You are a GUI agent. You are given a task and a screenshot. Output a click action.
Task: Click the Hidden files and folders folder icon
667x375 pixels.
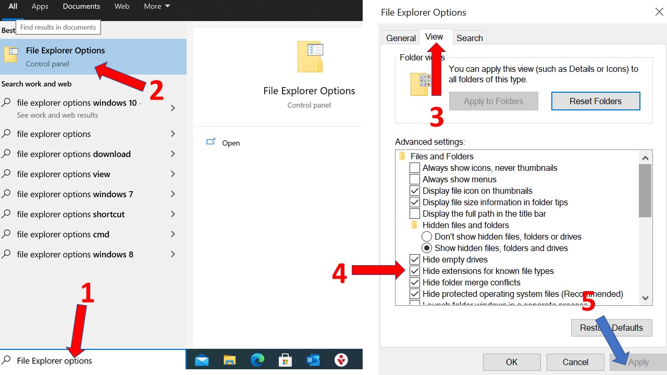coord(415,225)
